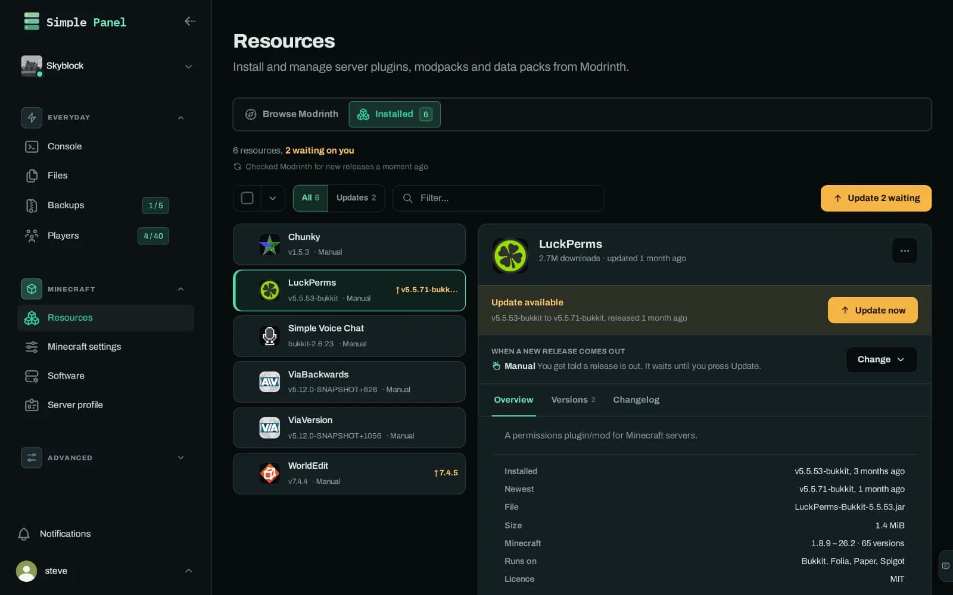Collapse the Everyday section chevron
The image size is (953, 595).
point(180,117)
